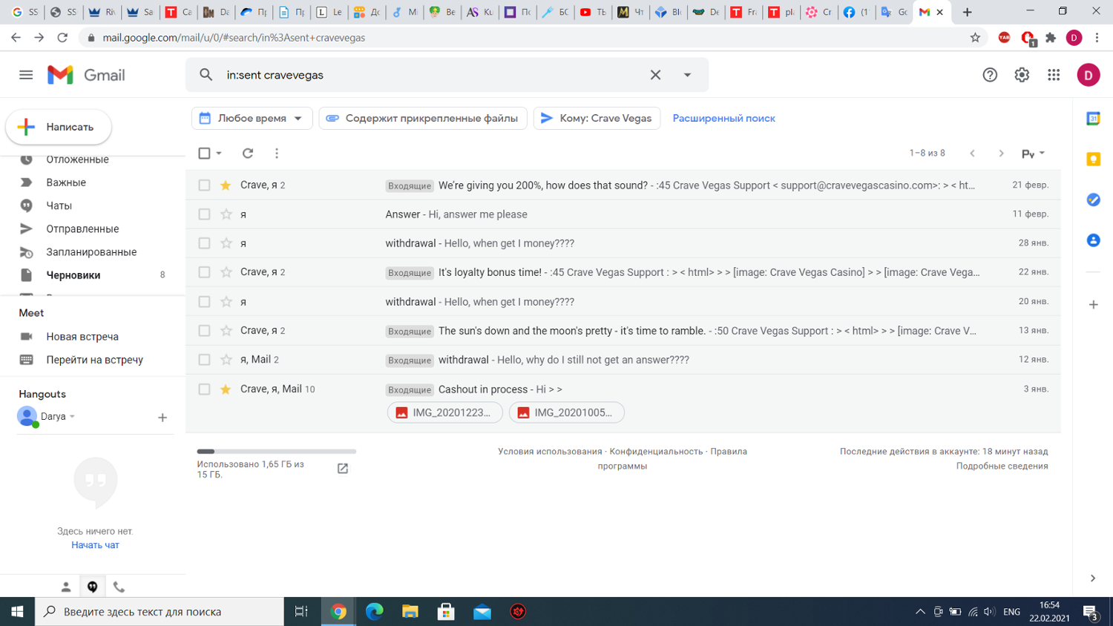Open the Help question mark icon
The width and height of the screenshot is (1113, 626).
click(990, 75)
